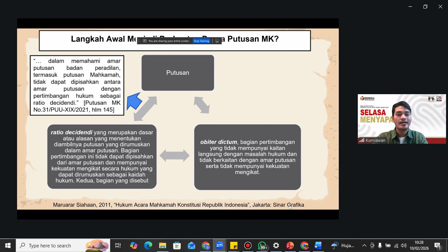Click the microphone tray icon
448x252 pixels.
point(380,245)
